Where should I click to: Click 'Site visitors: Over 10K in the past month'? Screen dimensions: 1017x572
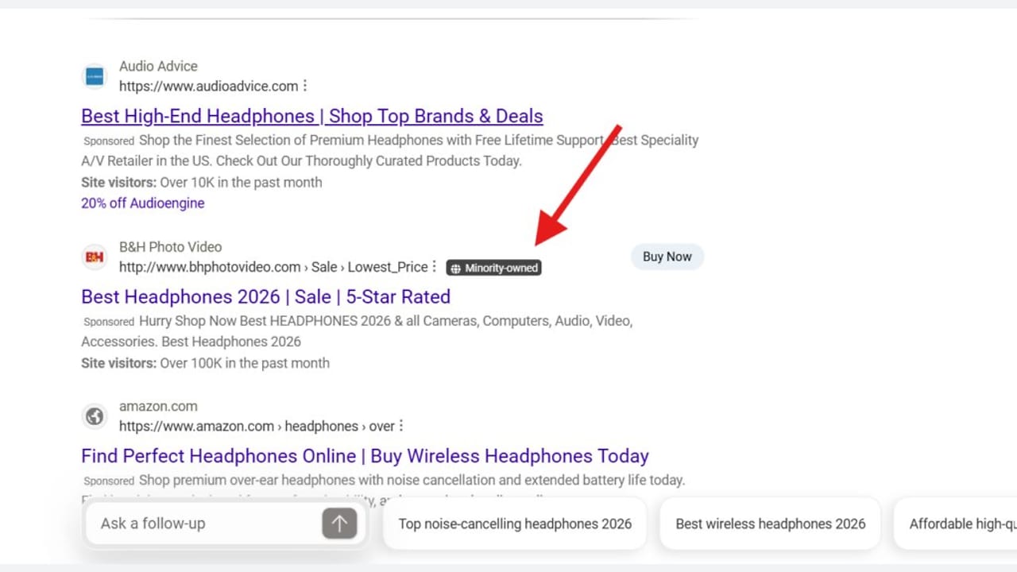[x=202, y=182]
